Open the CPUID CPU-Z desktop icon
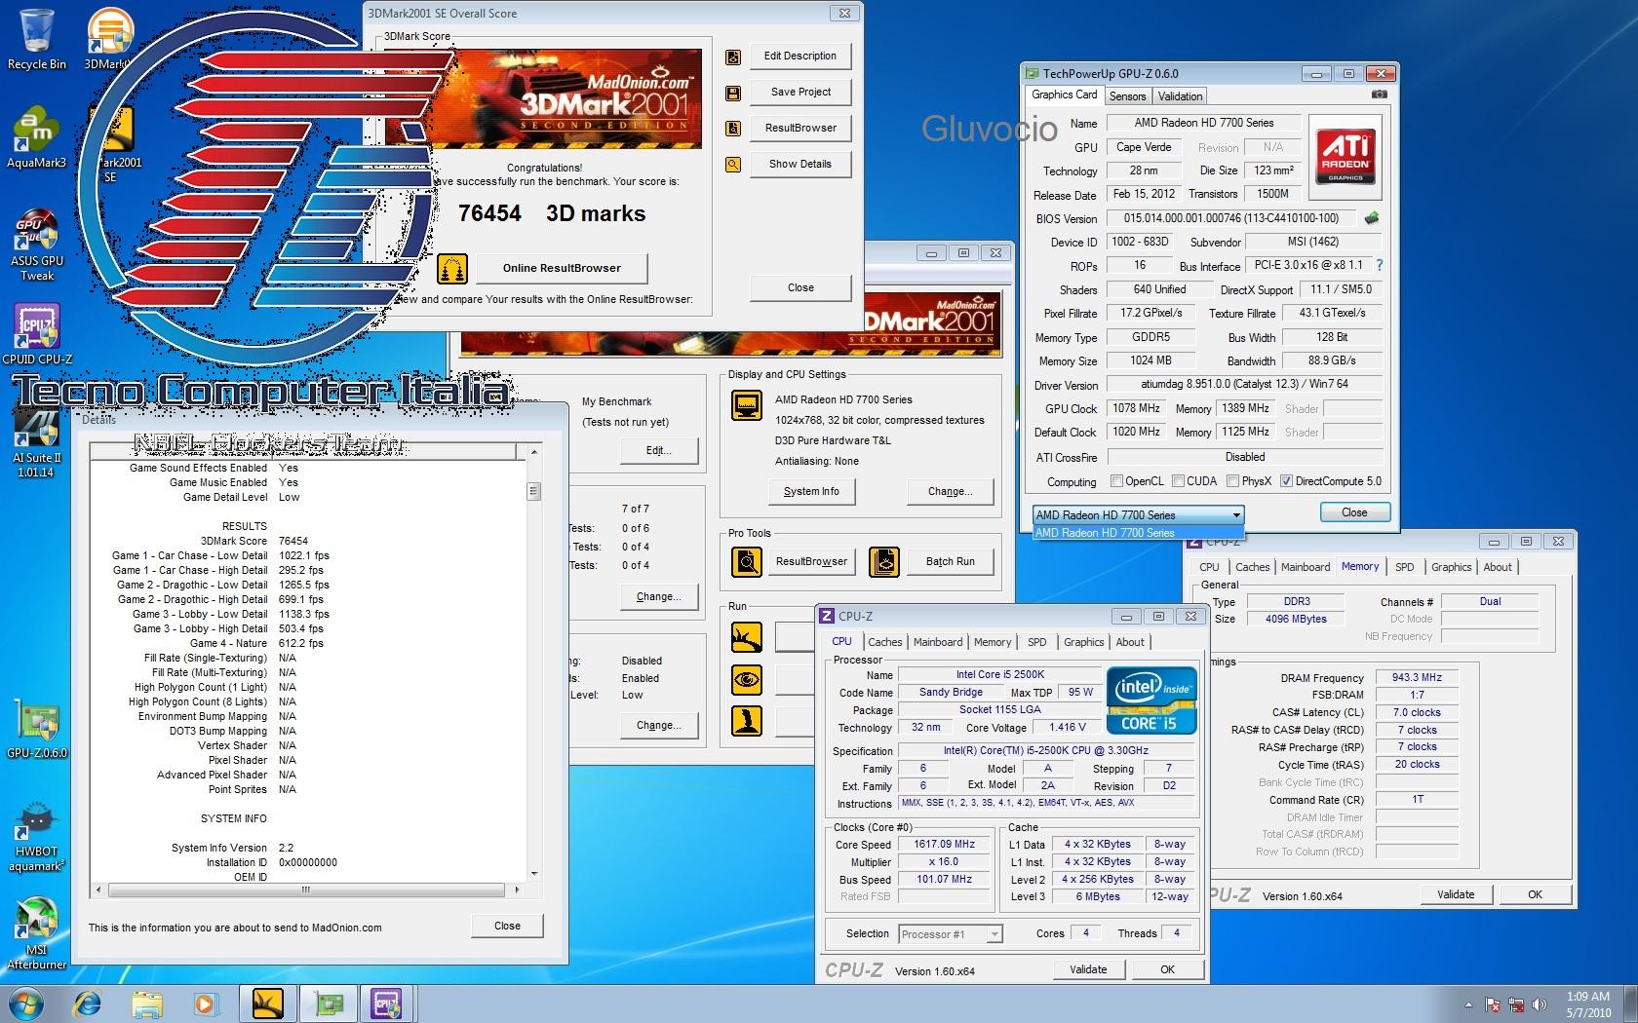The height and width of the screenshot is (1023, 1638). click(37, 334)
